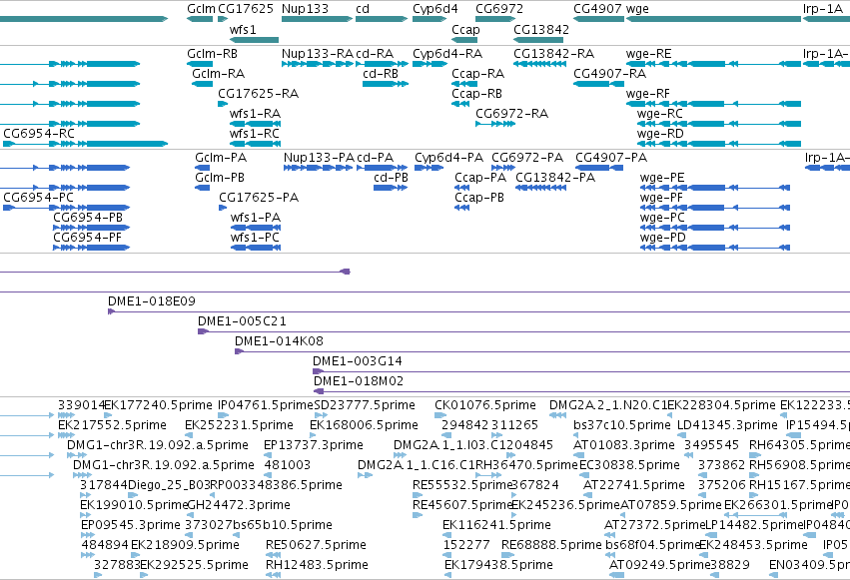Screen dimensions: 850x580
Task: Click transcript wfs1-RA
Action: (255, 114)
